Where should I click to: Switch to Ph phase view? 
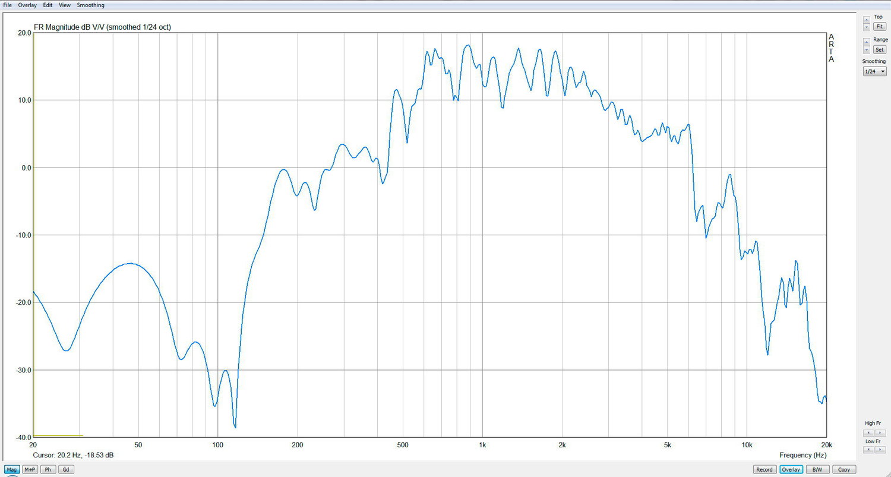tap(48, 469)
